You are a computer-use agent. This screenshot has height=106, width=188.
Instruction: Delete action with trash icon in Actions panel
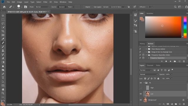pyautogui.click(x=184, y=61)
